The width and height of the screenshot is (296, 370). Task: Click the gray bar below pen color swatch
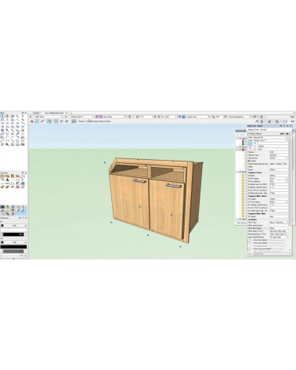[x=13, y=252]
